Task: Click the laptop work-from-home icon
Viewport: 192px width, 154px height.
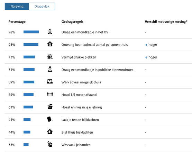Action: coord(50,81)
